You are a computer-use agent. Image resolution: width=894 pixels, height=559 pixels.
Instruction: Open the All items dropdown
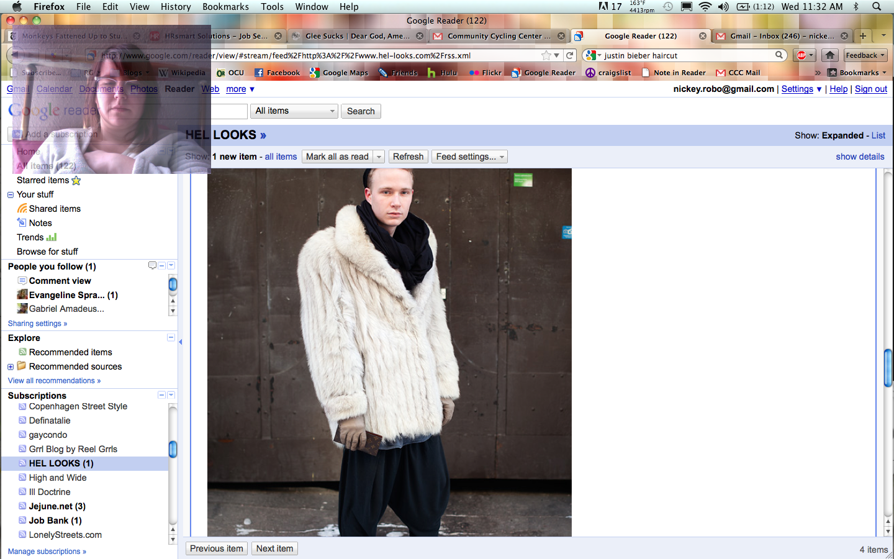(x=295, y=111)
